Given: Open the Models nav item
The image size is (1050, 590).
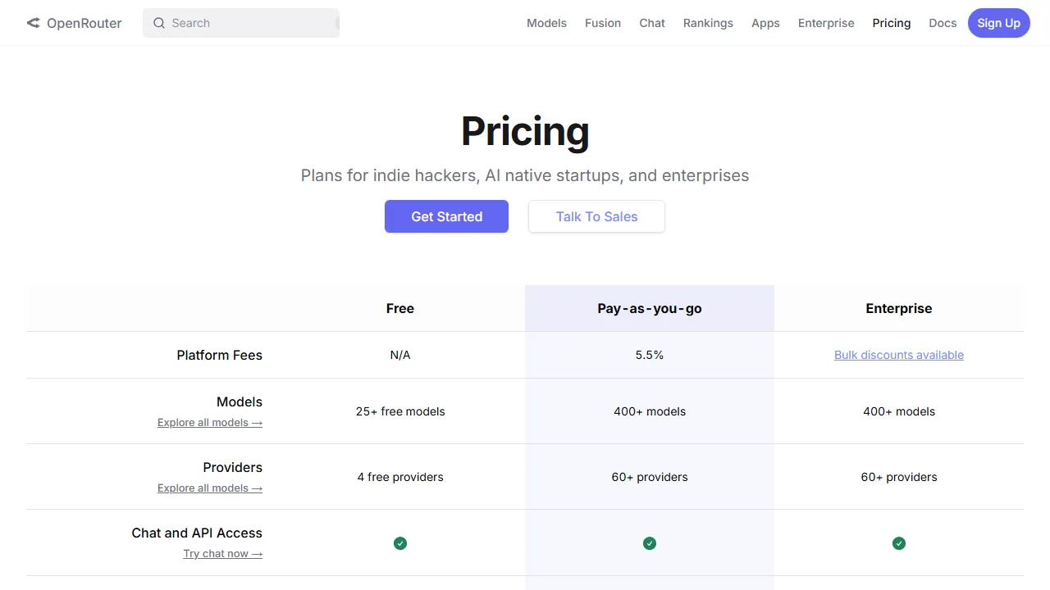Looking at the screenshot, I should [x=546, y=23].
